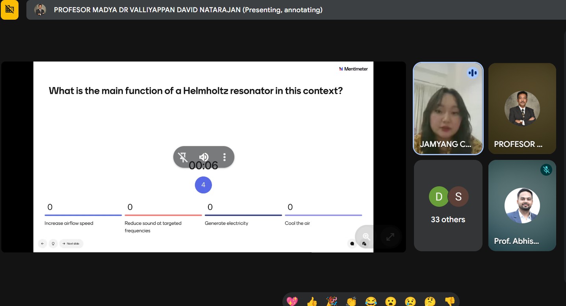Expand the presentation to full screen

[390, 237]
